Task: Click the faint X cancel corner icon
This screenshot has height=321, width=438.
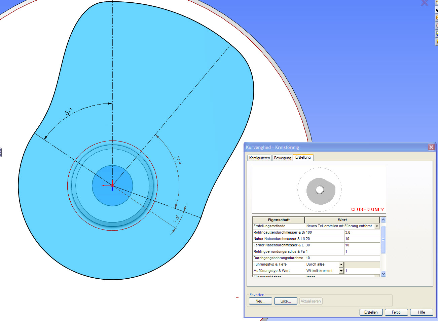Action: [425, 3]
